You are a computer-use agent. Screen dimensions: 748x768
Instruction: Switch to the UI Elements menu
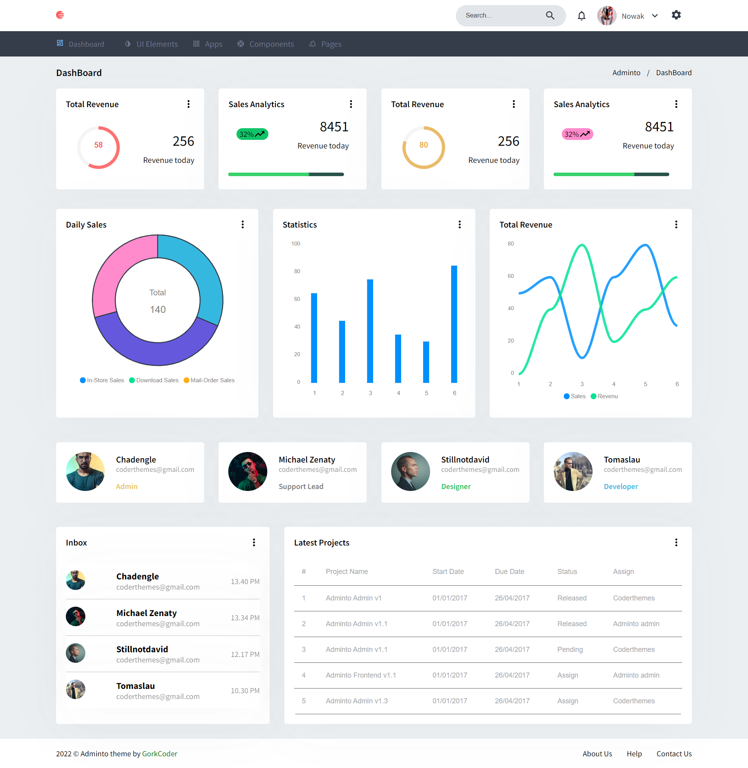coord(157,44)
